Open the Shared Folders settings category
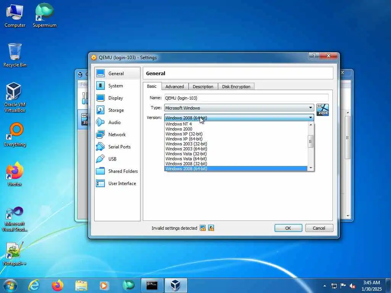The image size is (391, 293). pyautogui.click(x=117, y=171)
